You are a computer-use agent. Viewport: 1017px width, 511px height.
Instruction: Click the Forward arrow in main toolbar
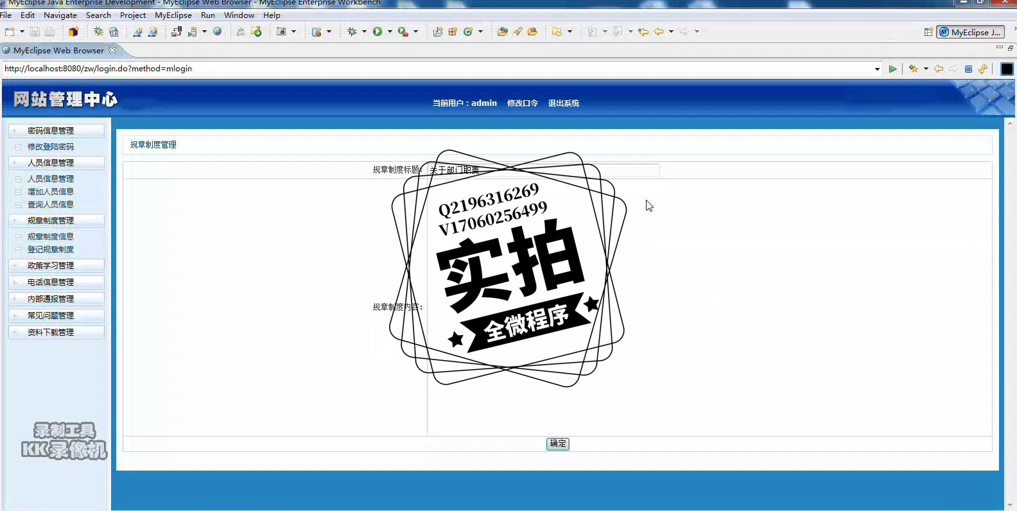(x=684, y=31)
